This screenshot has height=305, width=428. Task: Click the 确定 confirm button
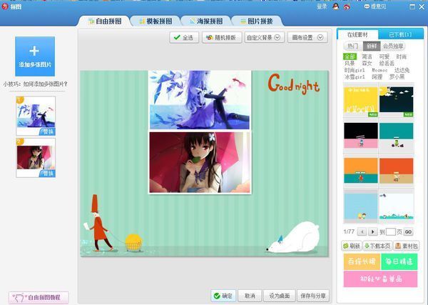click(223, 296)
